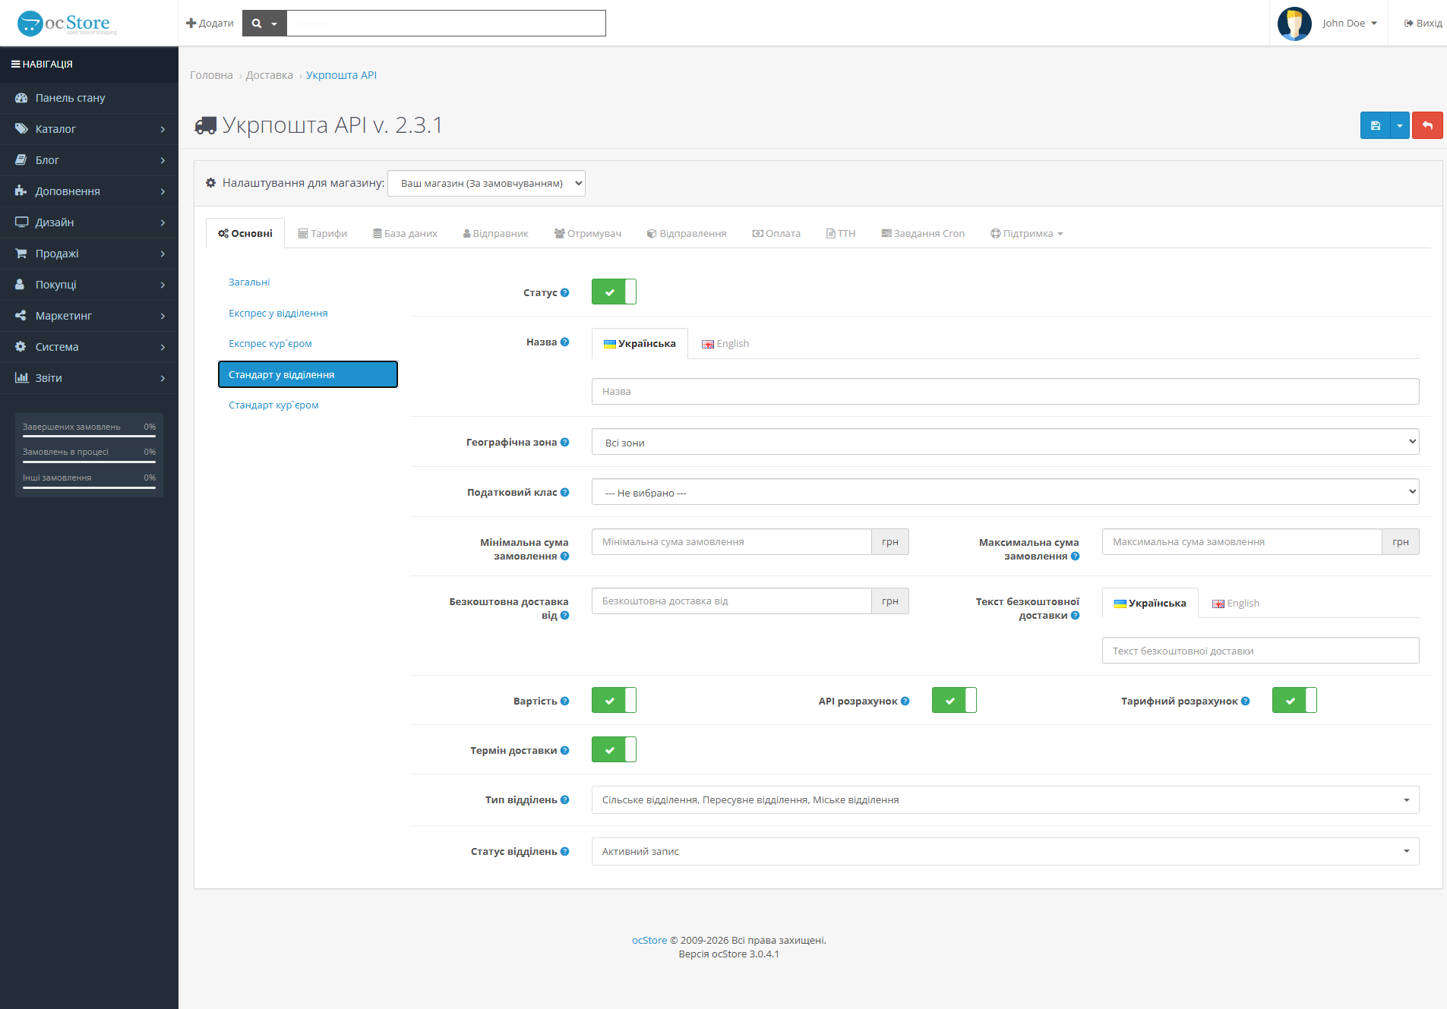Toggle the Термін доставки switch
Screen dimensions: 1447x1009
tap(614, 749)
